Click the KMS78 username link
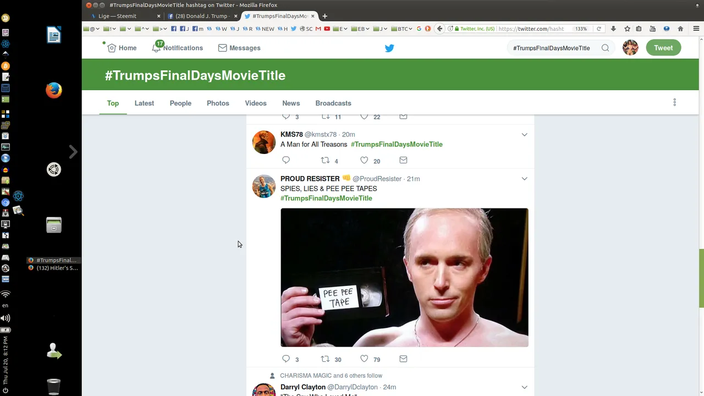 click(x=321, y=134)
